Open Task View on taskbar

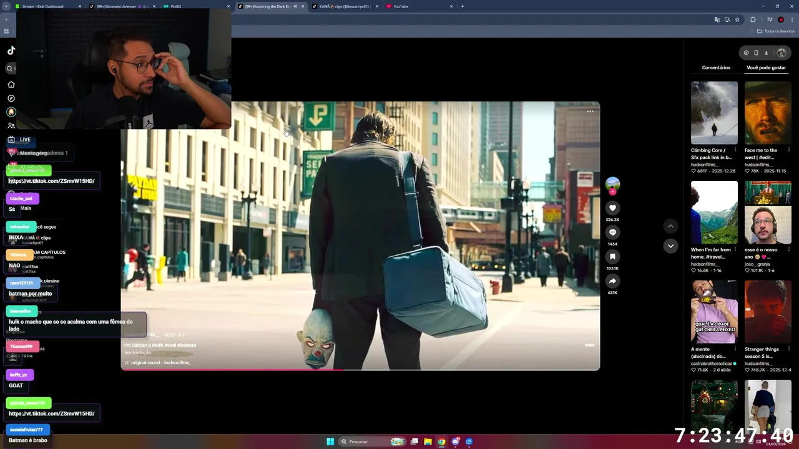tap(414, 442)
